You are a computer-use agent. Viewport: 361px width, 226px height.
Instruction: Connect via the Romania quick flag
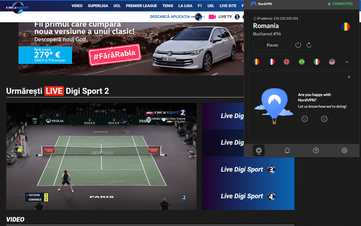[x=256, y=62]
